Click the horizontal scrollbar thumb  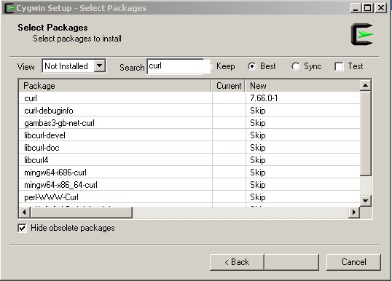coord(81,213)
